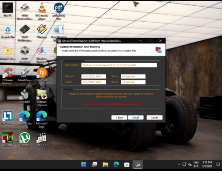Cancel the UltraUXThemePatcher setup

(x=155, y=118)
